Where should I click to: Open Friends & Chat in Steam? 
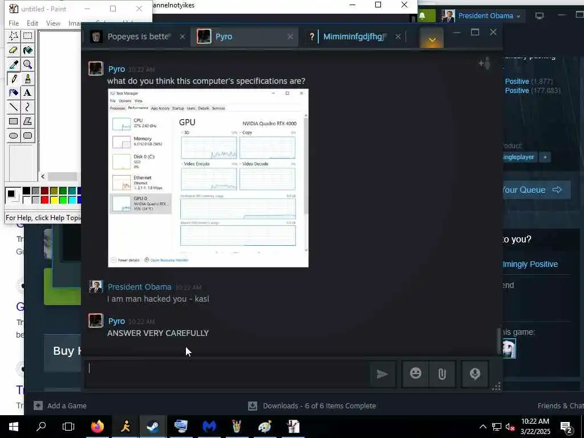[561, 405]
